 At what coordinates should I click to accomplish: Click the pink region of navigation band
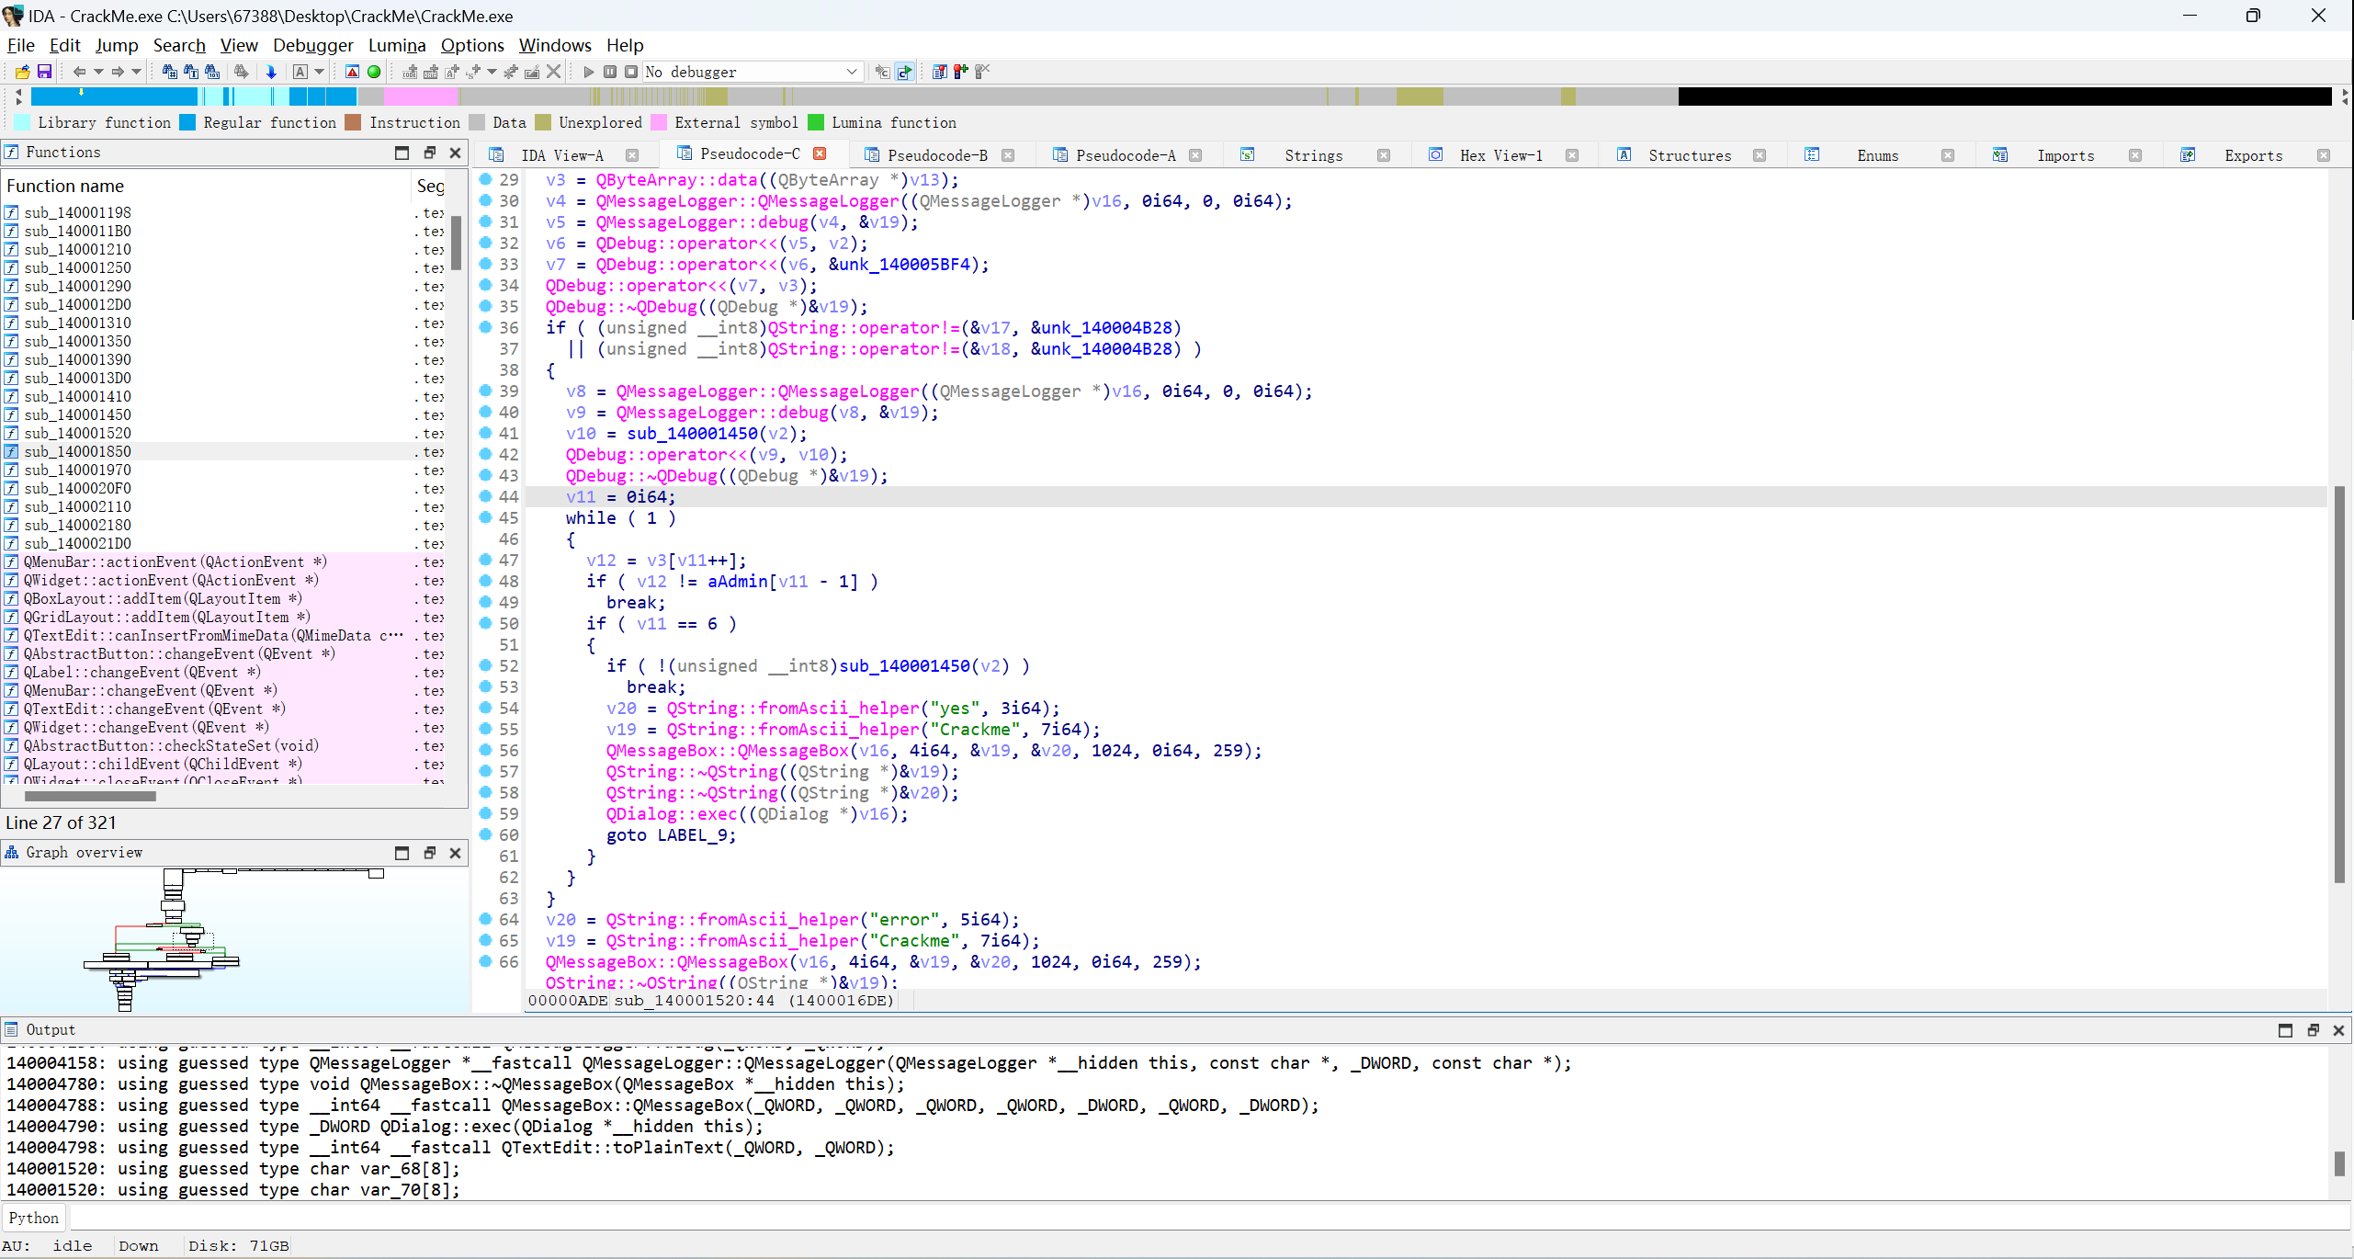pos(420,96)
